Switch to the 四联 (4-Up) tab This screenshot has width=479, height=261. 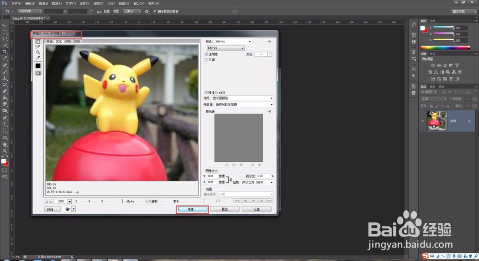[77, 41]
